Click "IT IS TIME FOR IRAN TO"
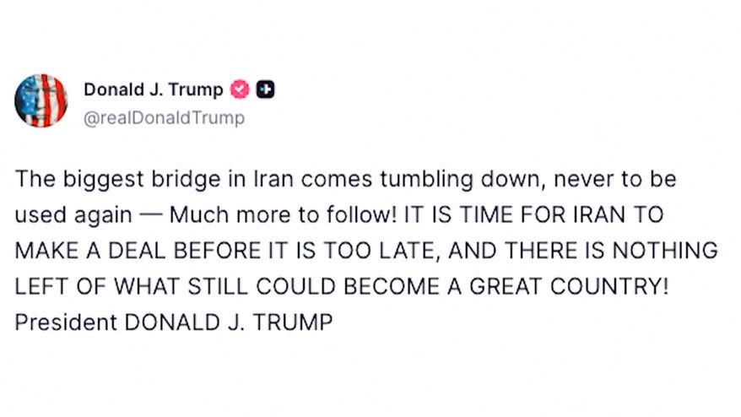 coord(534,214)
